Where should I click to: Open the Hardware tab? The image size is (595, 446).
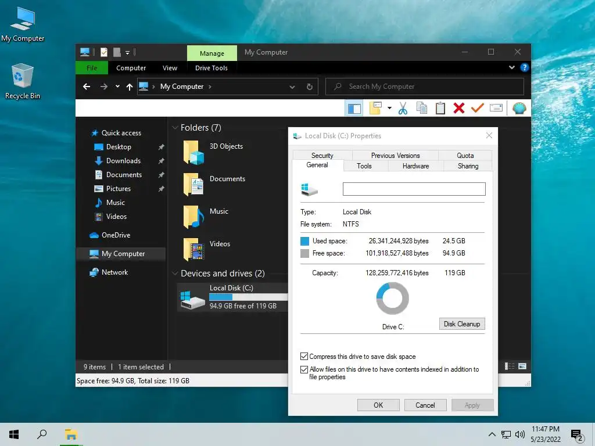[415, 166]
